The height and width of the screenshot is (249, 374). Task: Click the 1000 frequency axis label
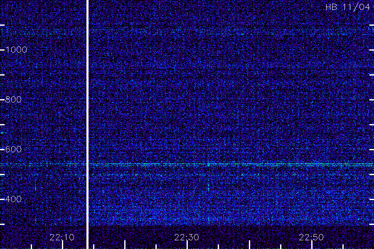click(16, 49)
